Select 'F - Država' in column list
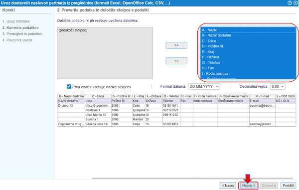 click(248, 57)
